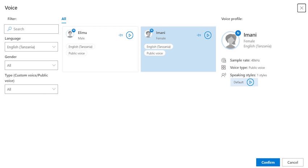Screen dimensions: 308x168
Task: Click Public voice tag on Elimu card
Action: coord(76,53)
